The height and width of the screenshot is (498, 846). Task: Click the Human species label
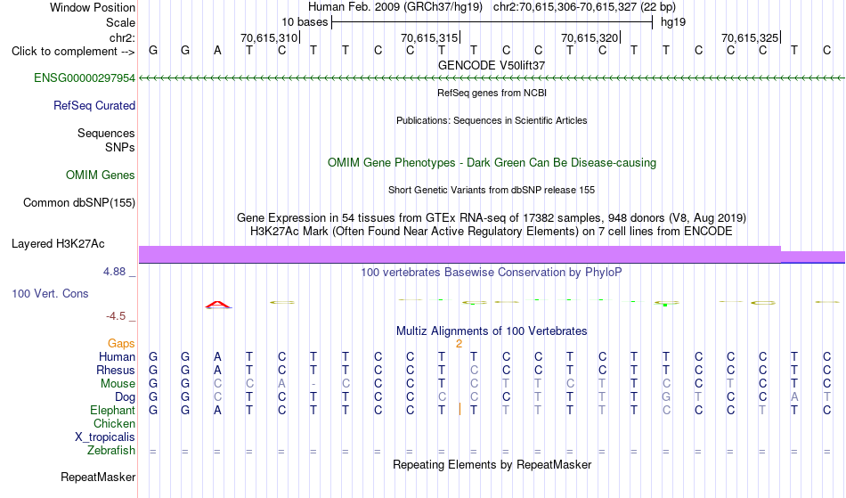pos(117,357)
